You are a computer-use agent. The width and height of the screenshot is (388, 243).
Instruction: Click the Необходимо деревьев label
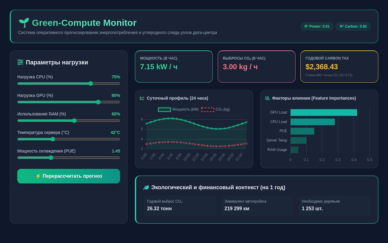coord(321,201)
